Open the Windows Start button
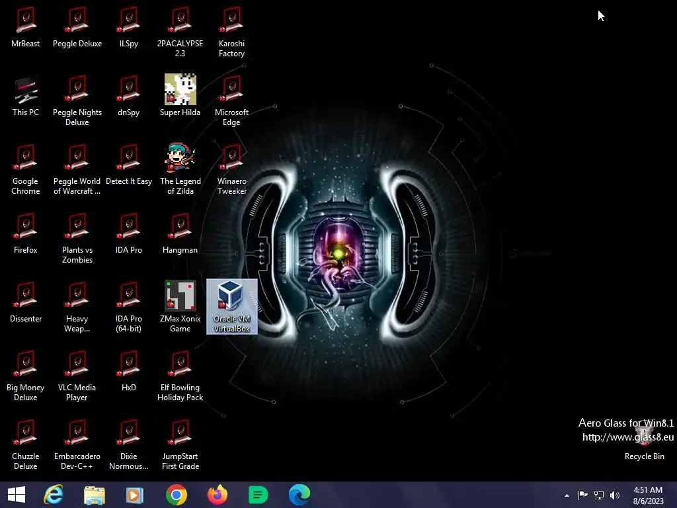 [17, 495]
